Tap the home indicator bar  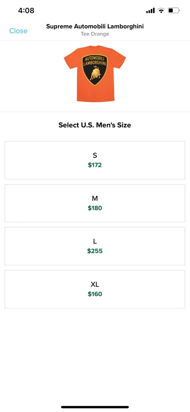pyautogui.click(x=95, y=407)
